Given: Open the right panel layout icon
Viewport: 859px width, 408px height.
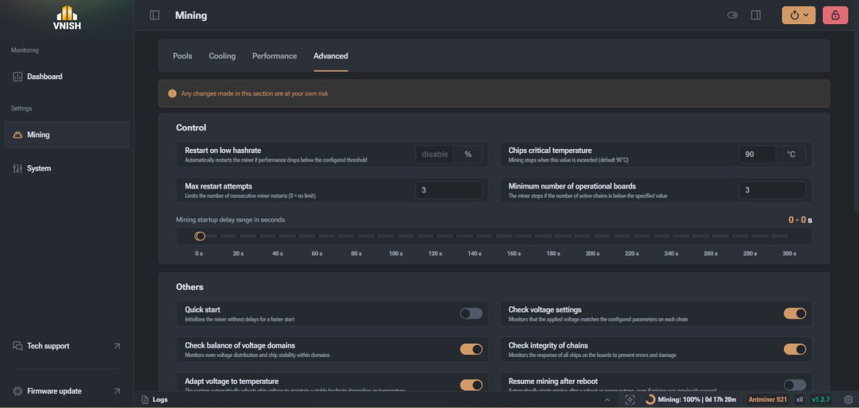Looking at the screenshot, I should click(x=756, y=15).
